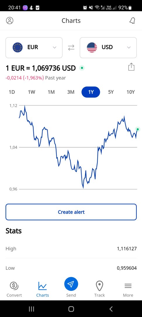Tap the Create alert button
The image size is (142, 317).
click(71, 212)
